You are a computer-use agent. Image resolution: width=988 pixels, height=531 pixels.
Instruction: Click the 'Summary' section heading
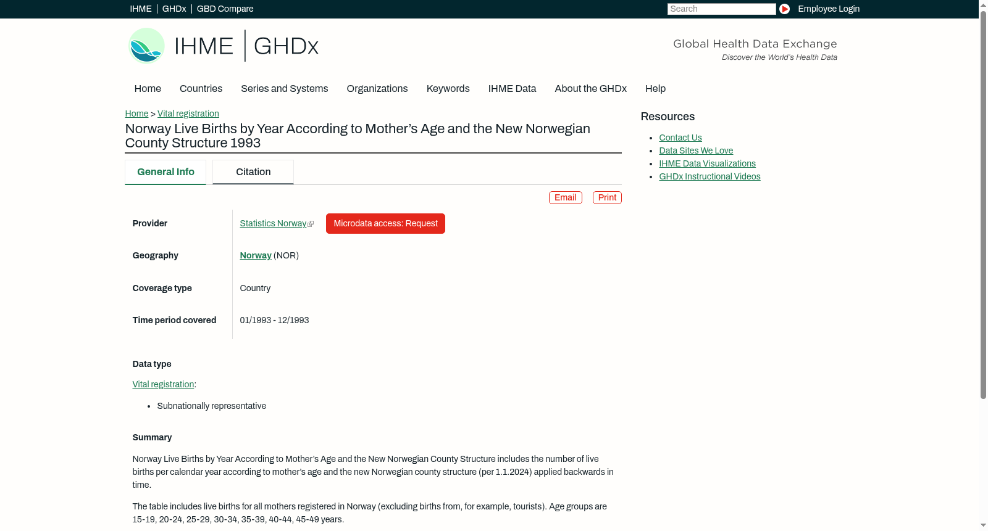(152, 437)
